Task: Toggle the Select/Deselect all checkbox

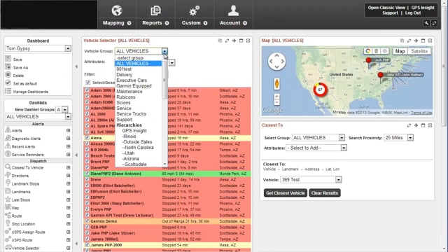Action: tap(88, 83)
